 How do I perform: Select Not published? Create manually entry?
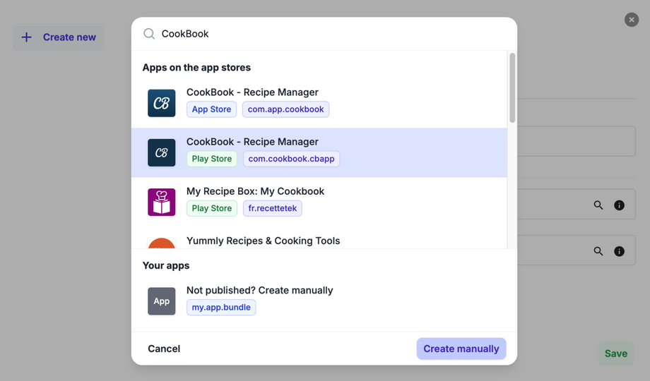259,290
